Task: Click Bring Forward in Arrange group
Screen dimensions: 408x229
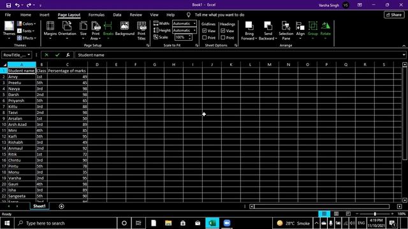Action: pyautogui.click(x=249, y=31)
